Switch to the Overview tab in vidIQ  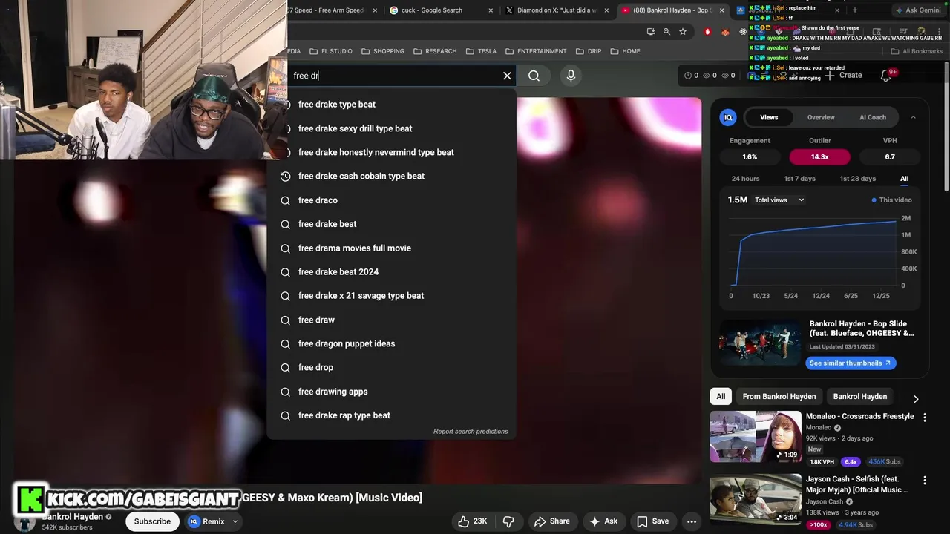[821, 117]
